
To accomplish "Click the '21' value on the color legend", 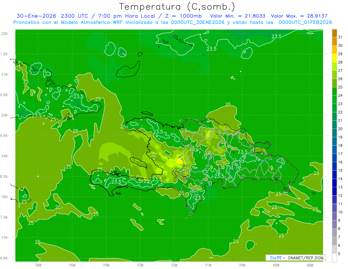I will click(340, 120).
